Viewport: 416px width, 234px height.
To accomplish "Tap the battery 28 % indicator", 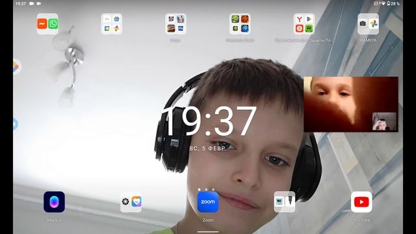I will (394, 3).
